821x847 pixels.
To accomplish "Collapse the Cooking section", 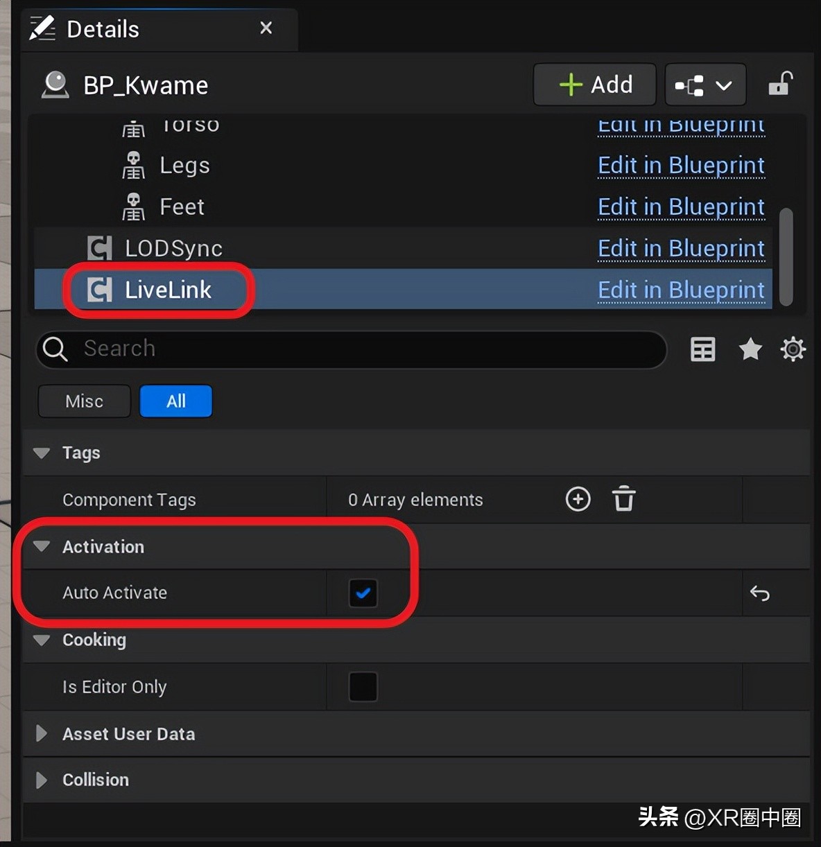I will [x=42, y=640].
